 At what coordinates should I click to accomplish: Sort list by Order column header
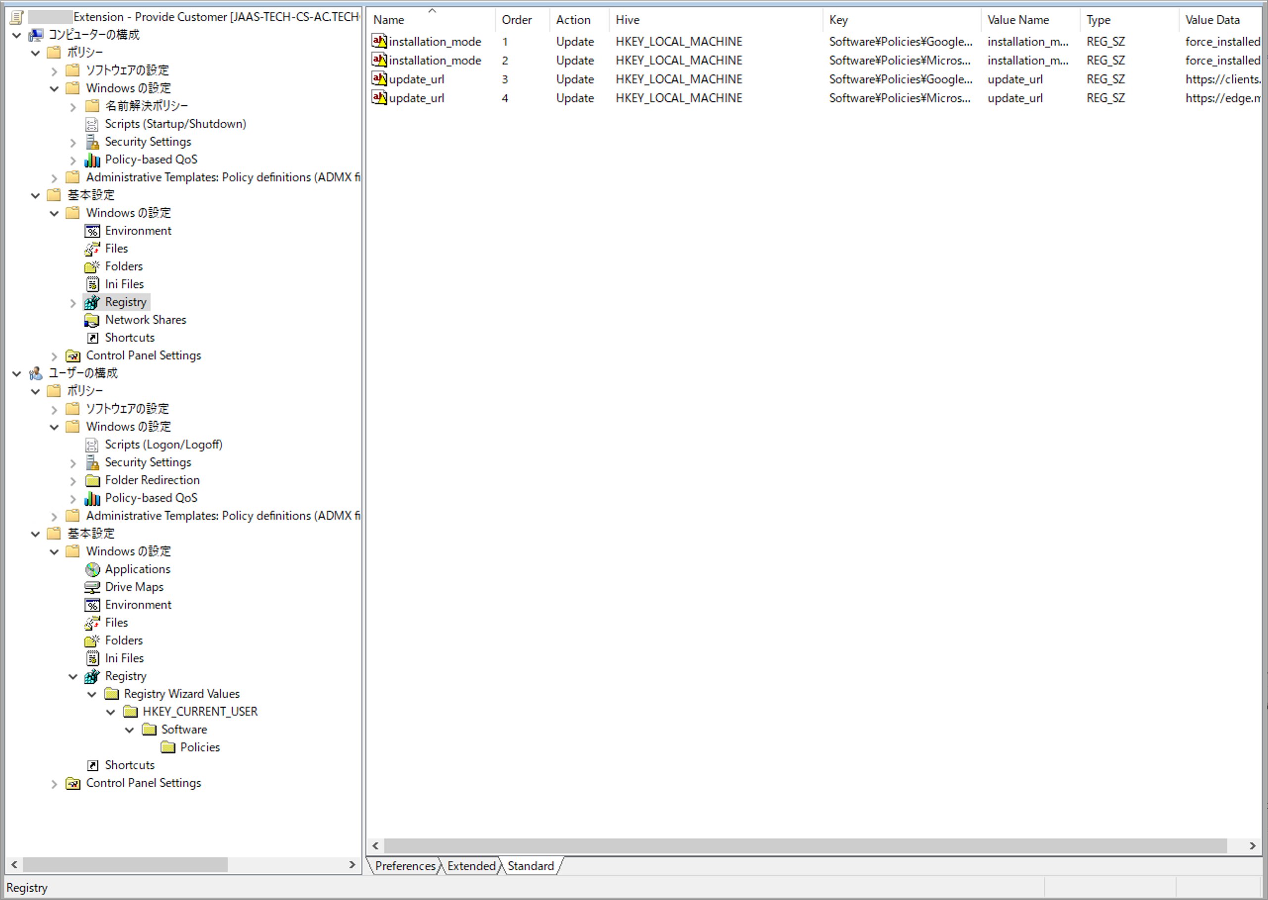[523, 19]
